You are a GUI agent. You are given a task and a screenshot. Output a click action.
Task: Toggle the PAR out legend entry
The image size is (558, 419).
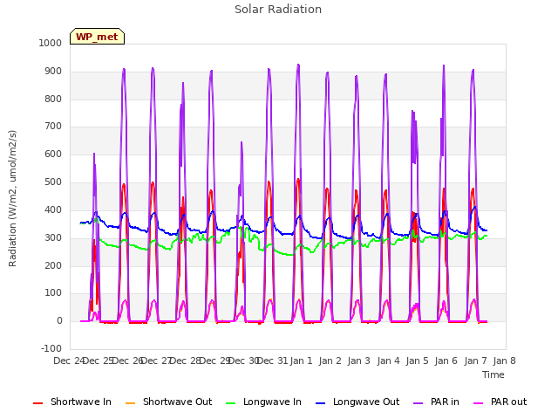coord(500,402)
